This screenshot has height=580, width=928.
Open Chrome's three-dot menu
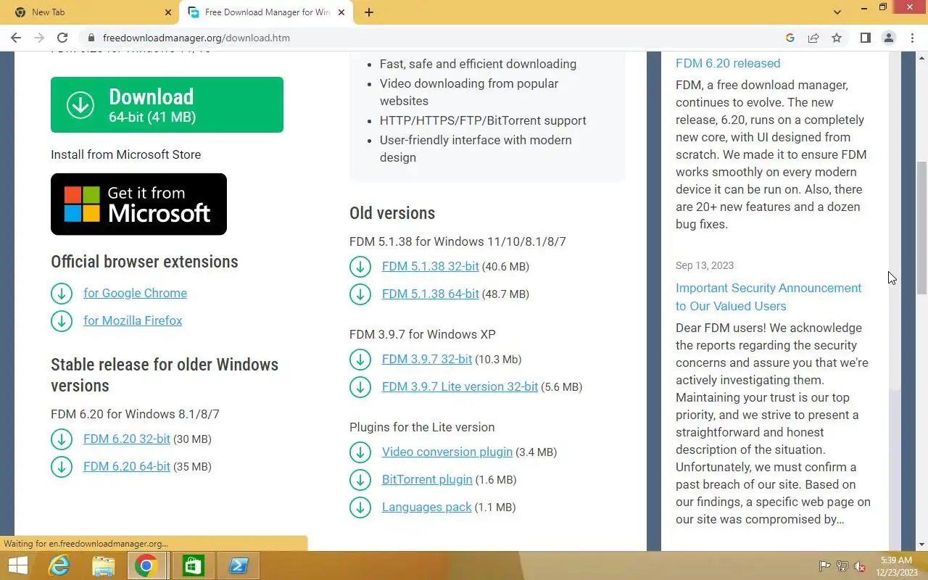[912, 38]
